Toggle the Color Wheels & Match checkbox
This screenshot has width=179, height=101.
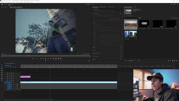[x=120, y=53]
